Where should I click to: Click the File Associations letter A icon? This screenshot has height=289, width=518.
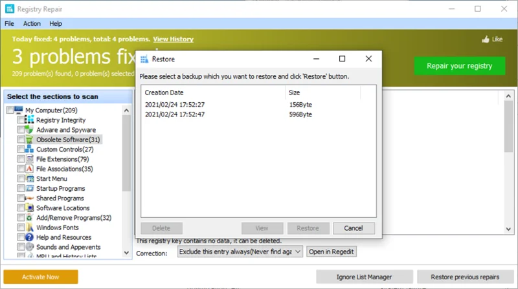pyautogui.click(x=29, y=169)
